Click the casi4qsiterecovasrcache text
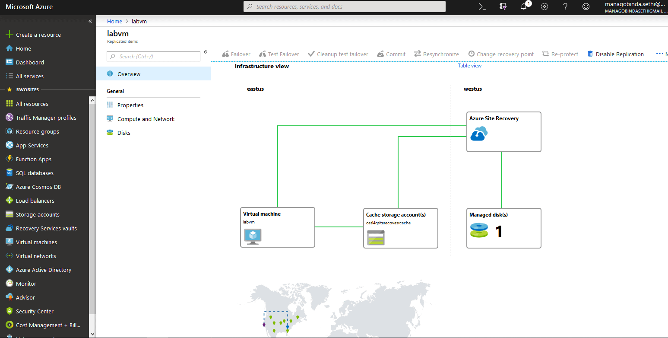668x338 pixels. coord(388,223)
